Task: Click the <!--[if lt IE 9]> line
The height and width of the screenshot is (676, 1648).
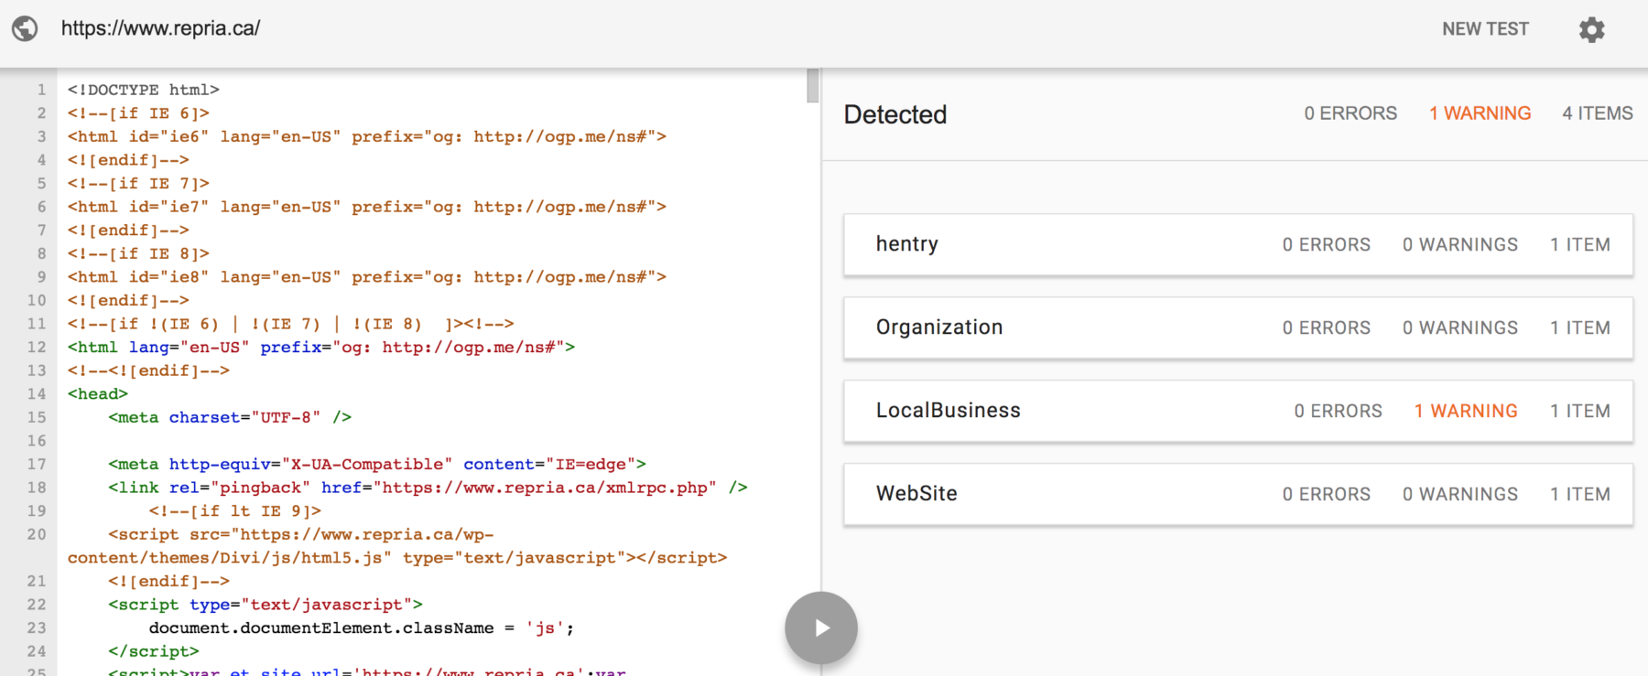Action: point(235,511)
